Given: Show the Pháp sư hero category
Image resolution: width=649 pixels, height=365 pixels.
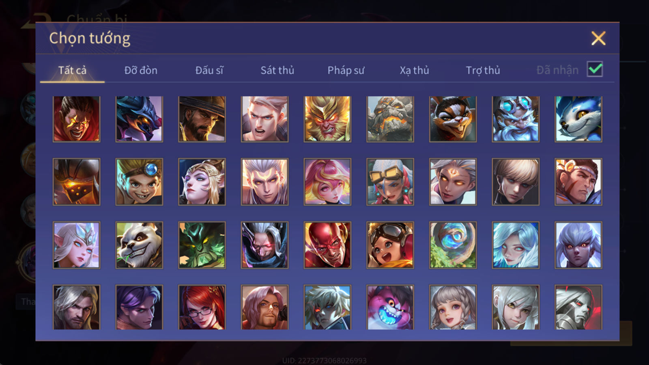Looking at the screenshot, I should coord(346,70).
